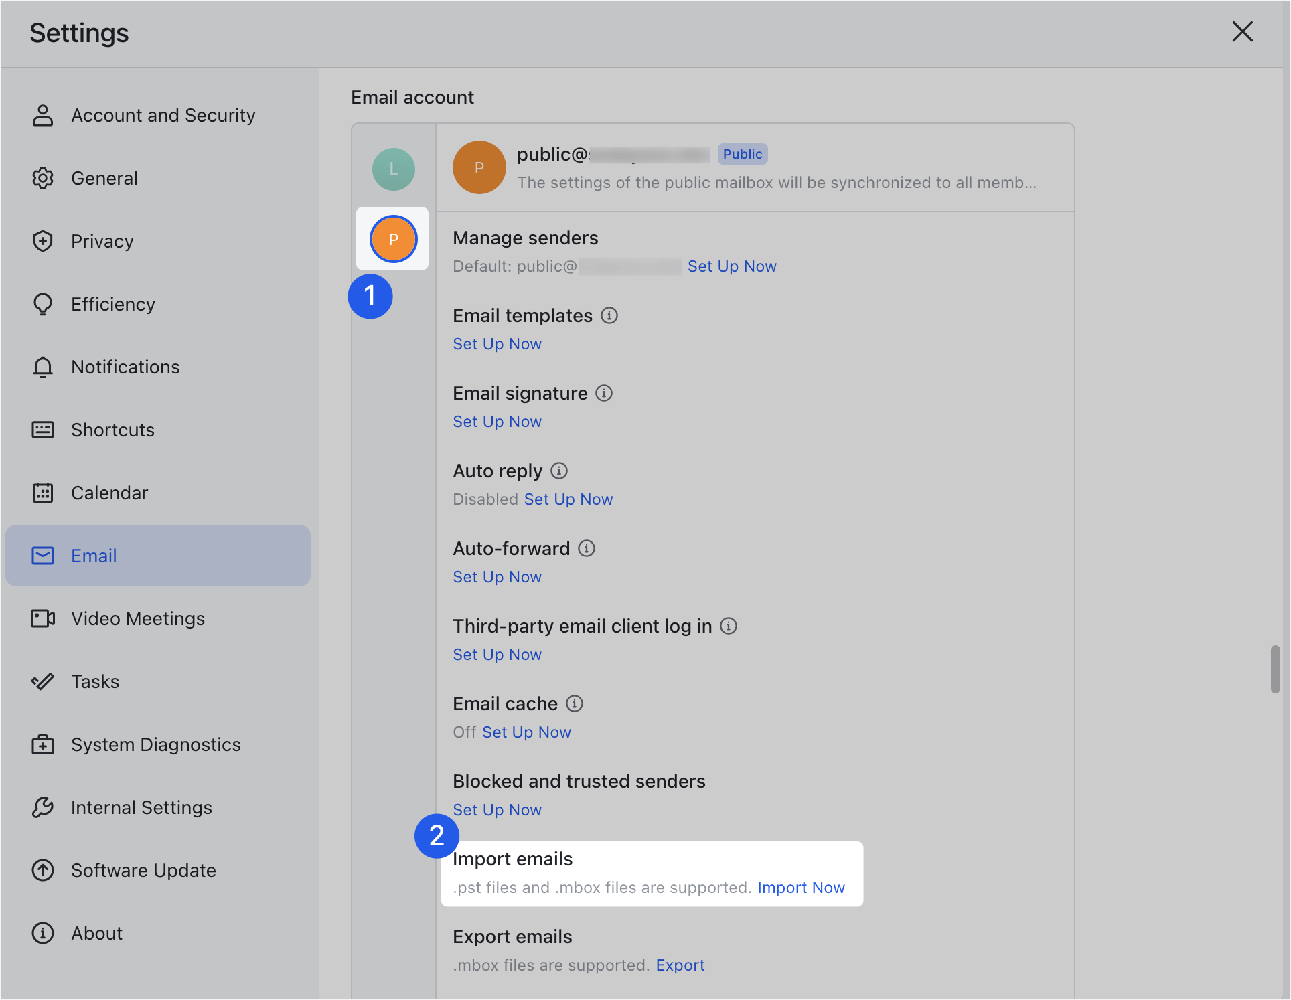The height and width of the screenshot is (1000, 1291).
Task: Click the info icon next to Email cache
Action: click(573, 703)
